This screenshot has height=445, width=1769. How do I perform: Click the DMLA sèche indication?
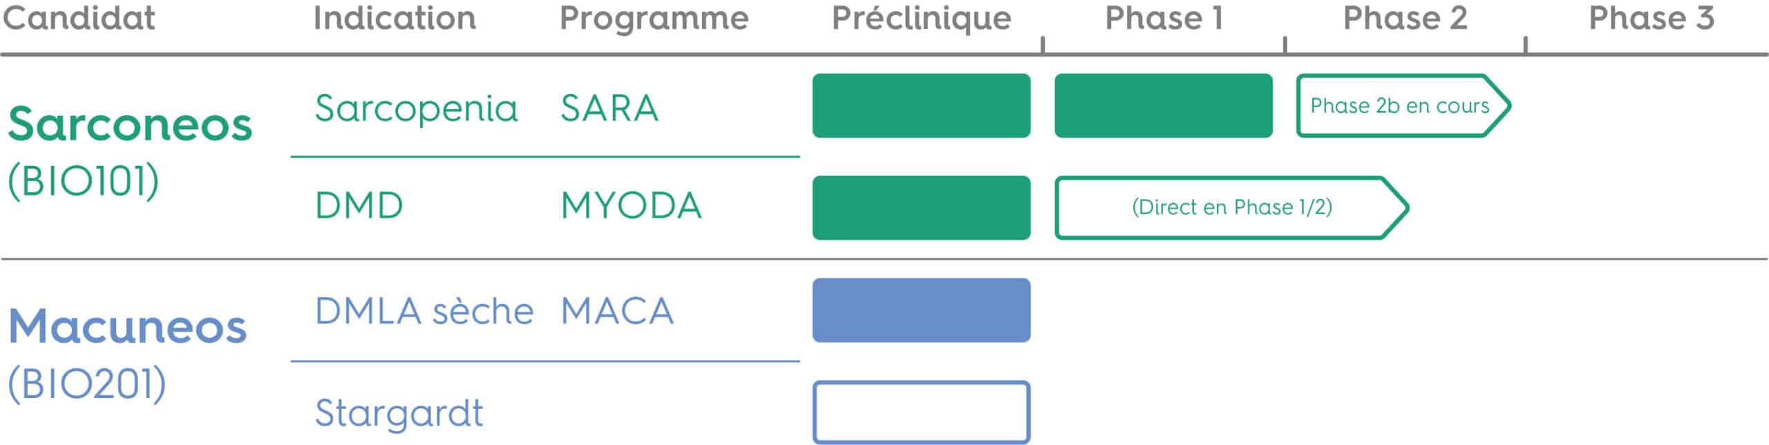click(424, 311)
